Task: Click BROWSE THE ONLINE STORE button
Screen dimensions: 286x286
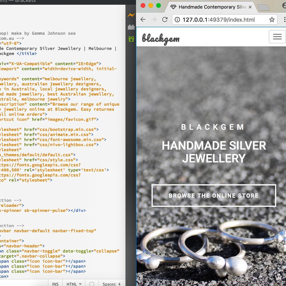Action: pyautogui.click(x=214, y=195)
